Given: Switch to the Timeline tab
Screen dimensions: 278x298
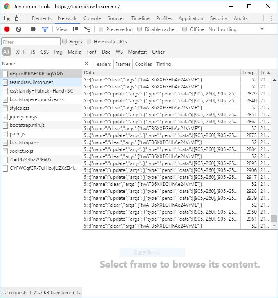Looking at the screenshot, I should [140, 18].
